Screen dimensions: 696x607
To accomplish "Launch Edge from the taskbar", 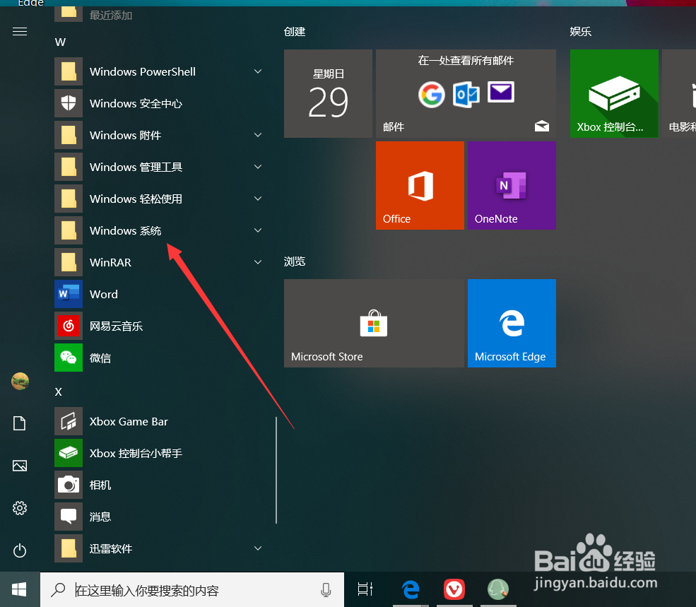I will pyautogui.click(x=411, y=589).
